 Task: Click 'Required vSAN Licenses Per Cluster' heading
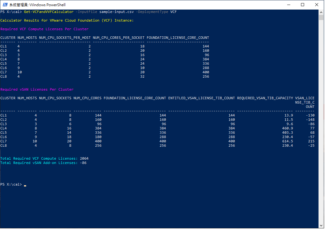(37, 89)
